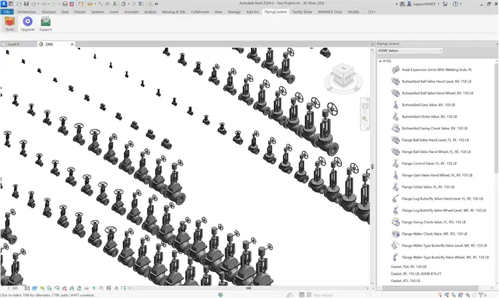Switch to the Level 0 view tab
Image resolution: width=499 pixels, height=298 pixels.
click(13, 44)
